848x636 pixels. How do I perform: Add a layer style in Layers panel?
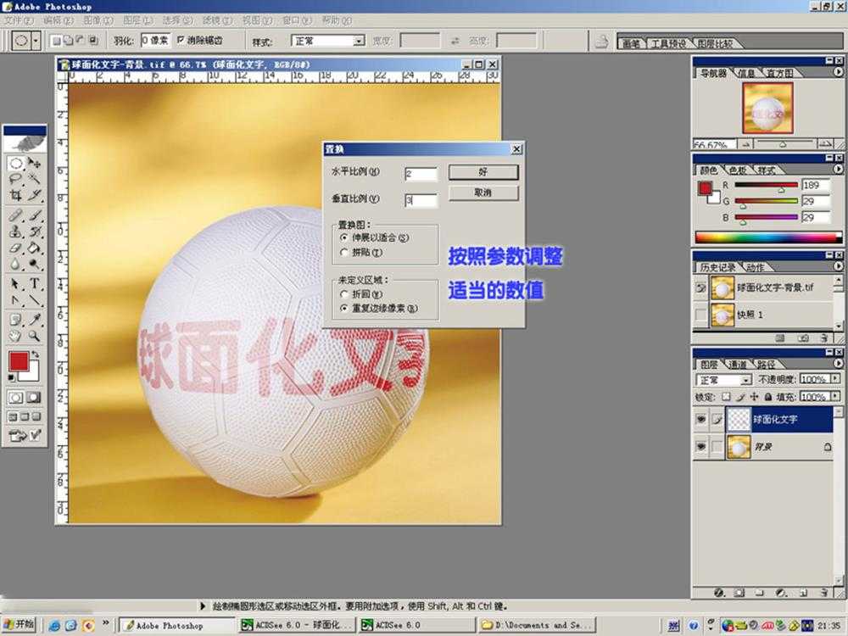pos(719,593)
